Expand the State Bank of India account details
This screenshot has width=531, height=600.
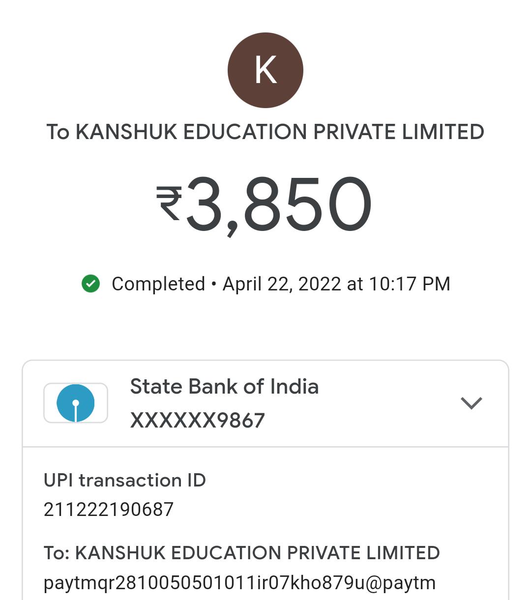471,403
